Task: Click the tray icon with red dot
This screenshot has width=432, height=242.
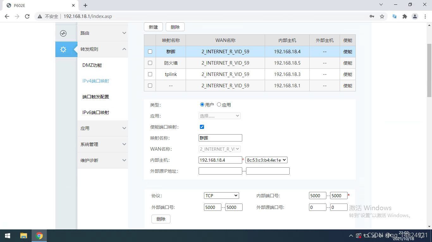Action: (x=359, y=236)
